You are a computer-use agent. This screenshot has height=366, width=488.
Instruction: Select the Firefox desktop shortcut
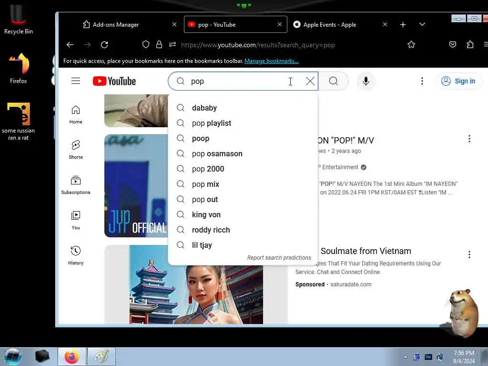pyautogui.click(x=19, y=68)
